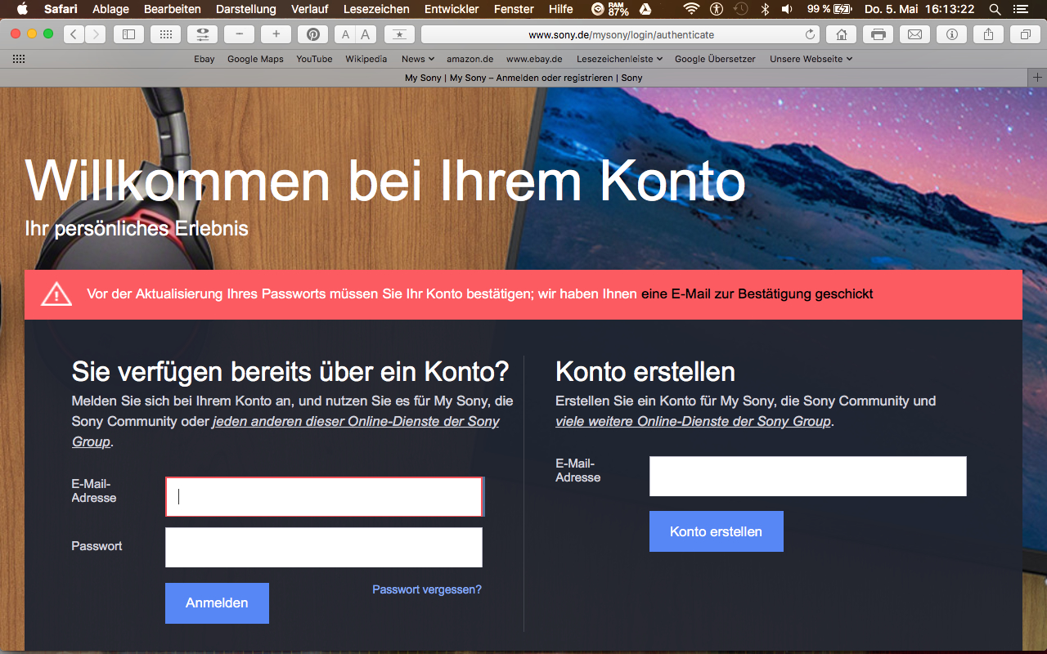Viewport: 1047px width, 654px height.
Task: Toggle the Safari sidebar
Action: tap(128, 34)
